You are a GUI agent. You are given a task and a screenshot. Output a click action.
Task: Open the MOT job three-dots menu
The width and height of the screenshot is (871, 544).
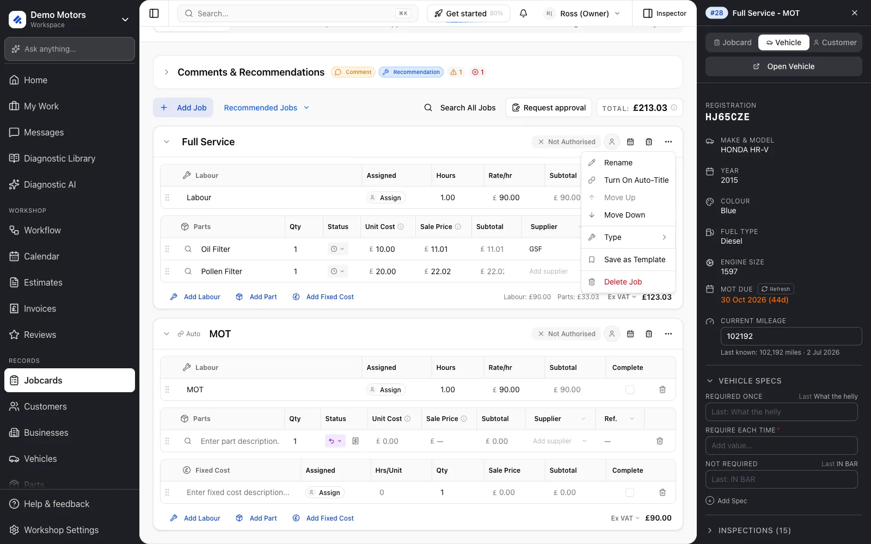(668, 334)
